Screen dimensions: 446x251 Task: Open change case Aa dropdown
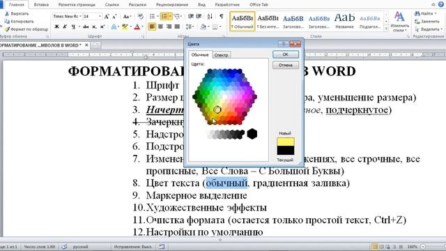[127, 17]
